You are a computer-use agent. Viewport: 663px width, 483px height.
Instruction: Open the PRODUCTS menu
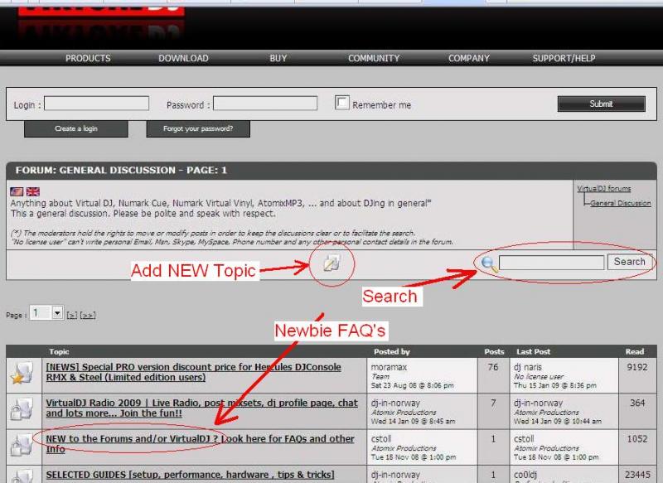[x=88, y=58]
